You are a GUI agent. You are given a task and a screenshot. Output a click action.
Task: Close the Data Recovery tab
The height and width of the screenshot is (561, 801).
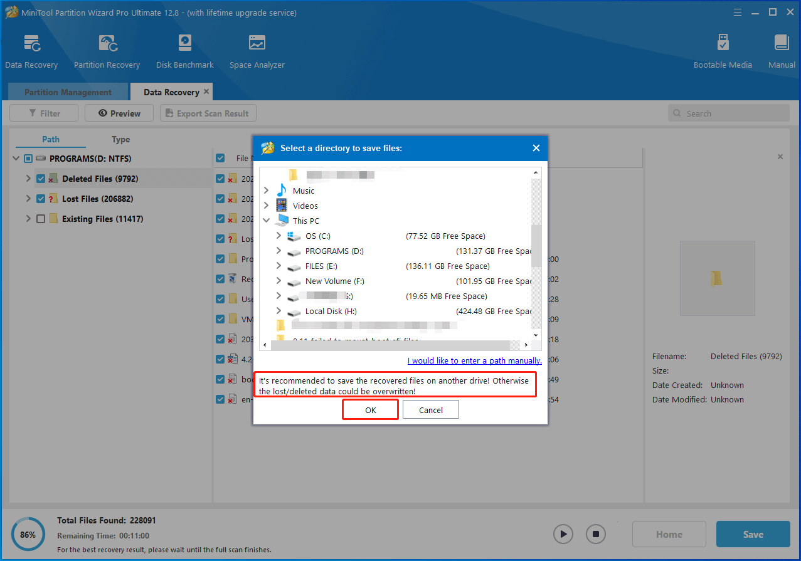click(205, 92)
